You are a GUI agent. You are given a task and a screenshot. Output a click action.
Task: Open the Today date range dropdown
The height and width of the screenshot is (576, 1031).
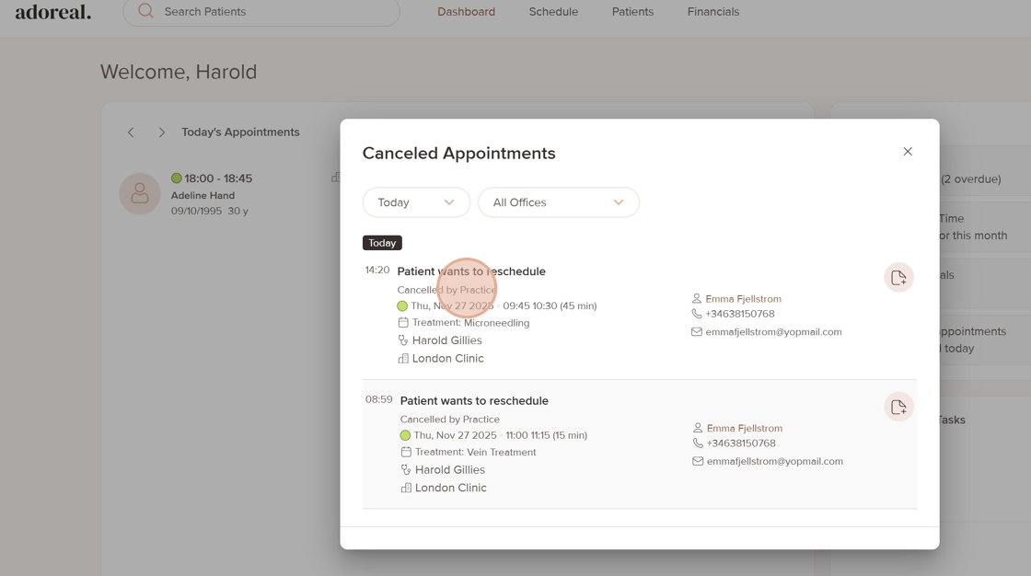pyautogui.click(x=416, y=202)
